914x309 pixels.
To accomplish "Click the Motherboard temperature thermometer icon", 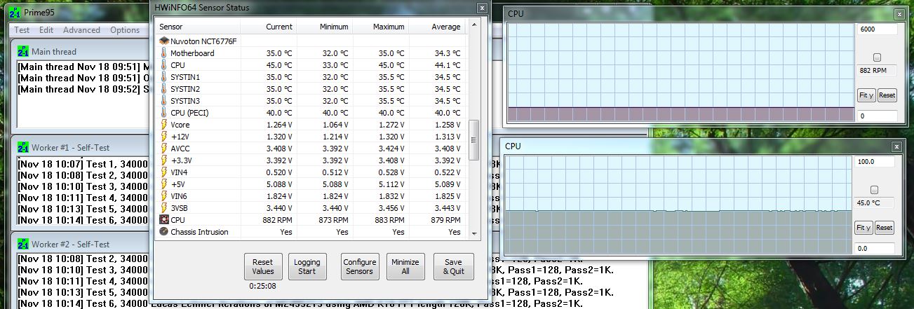I will (164, 53).
